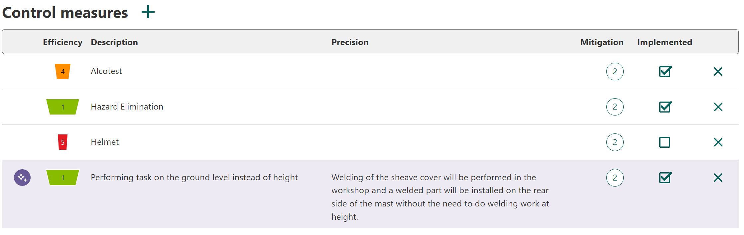
Task: Mark Helmet as implemented
Action: click(x=665, y=142)
